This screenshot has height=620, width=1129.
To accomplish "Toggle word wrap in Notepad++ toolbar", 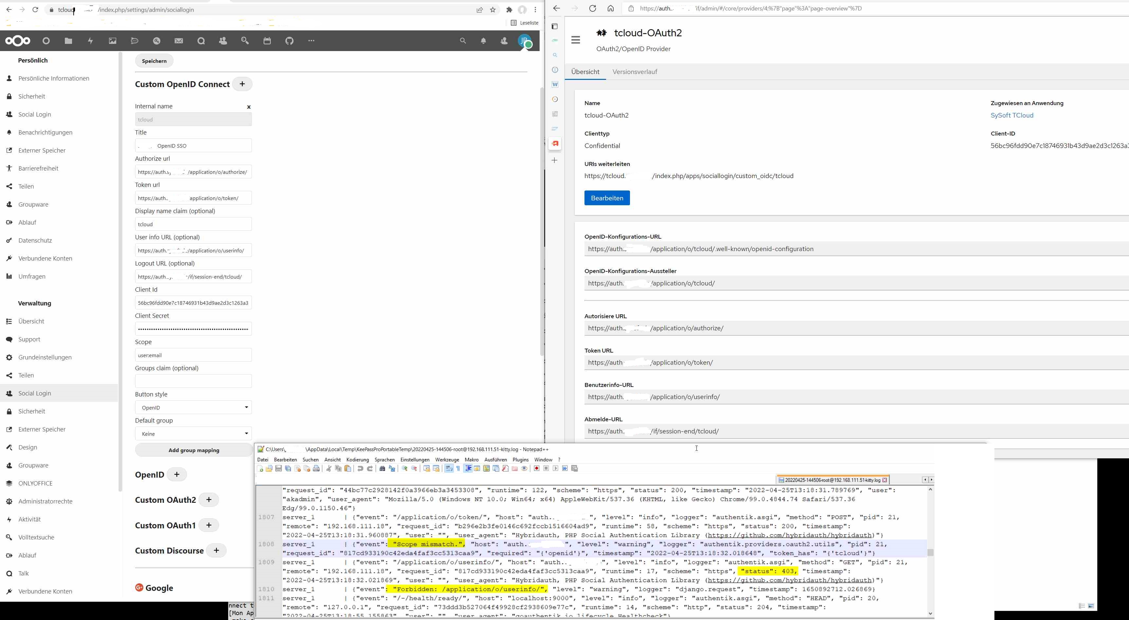I will 449,468.
